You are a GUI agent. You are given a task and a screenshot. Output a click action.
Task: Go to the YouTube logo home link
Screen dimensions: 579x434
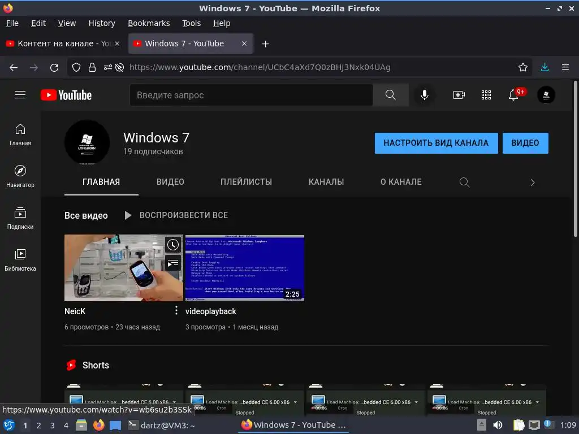tap(66, 95)
